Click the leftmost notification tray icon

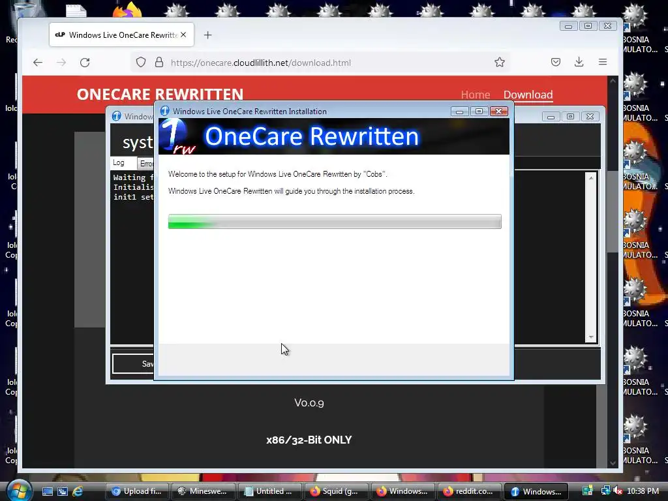(x=588, y=491)
